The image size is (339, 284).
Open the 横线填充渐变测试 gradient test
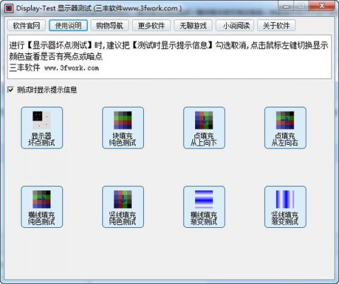point(204,207)
